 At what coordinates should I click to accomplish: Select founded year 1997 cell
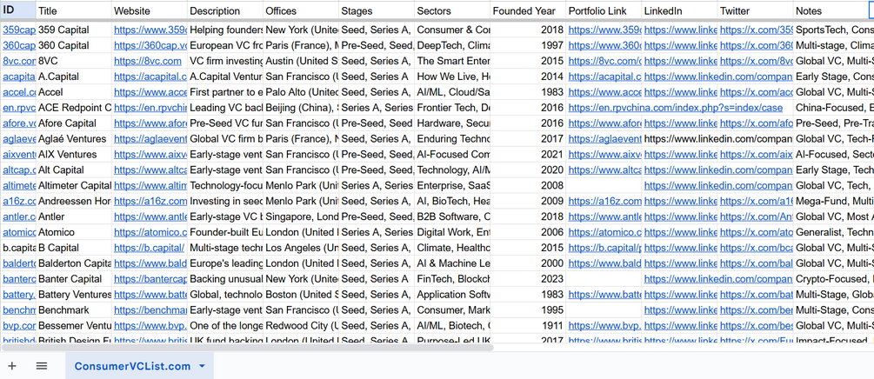coord(529,45)
